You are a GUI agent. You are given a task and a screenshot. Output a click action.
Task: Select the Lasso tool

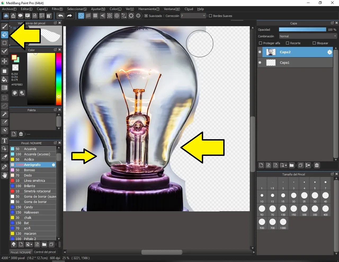[5, 106]
